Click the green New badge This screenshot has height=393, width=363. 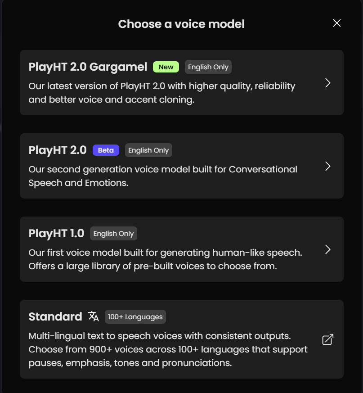click(166, 67)
